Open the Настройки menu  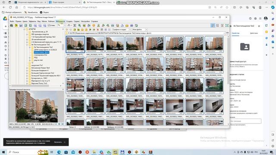pos(85,22)
